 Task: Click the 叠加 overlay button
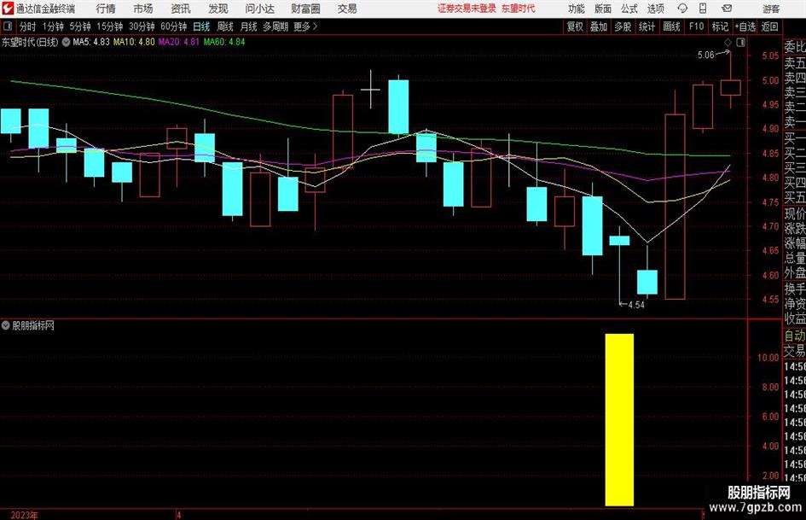pos(599,26)
